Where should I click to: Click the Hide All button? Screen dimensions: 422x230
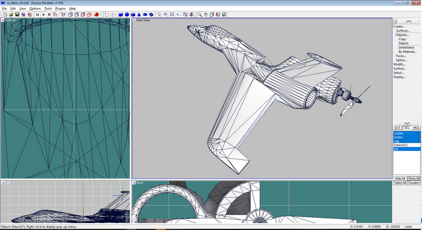[400, 179]
